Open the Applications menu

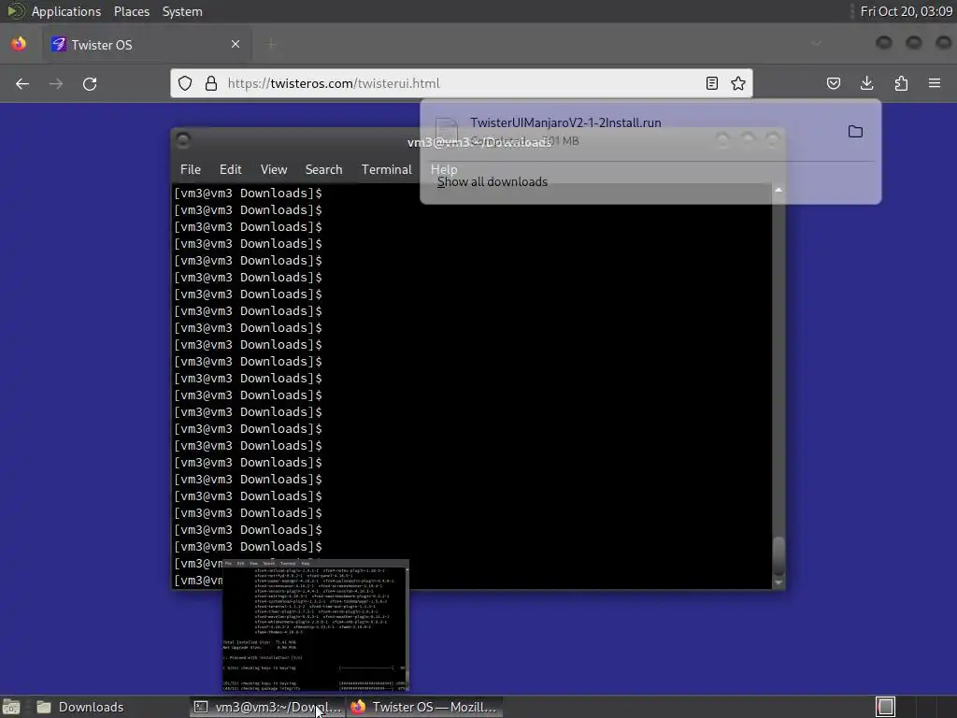tap(66, 11)
